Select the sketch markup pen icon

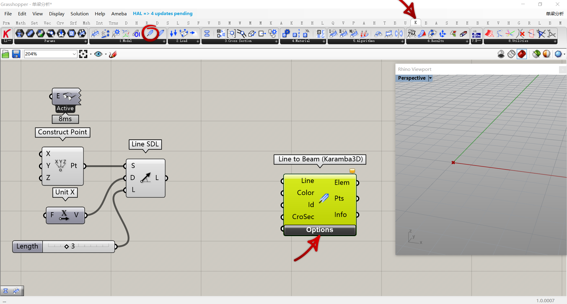(113, 54)
